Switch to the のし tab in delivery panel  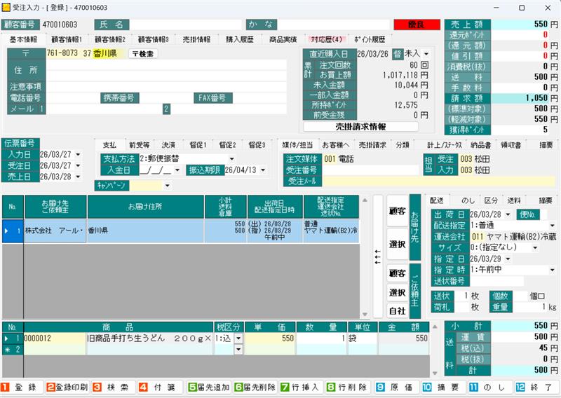(468, 200)
